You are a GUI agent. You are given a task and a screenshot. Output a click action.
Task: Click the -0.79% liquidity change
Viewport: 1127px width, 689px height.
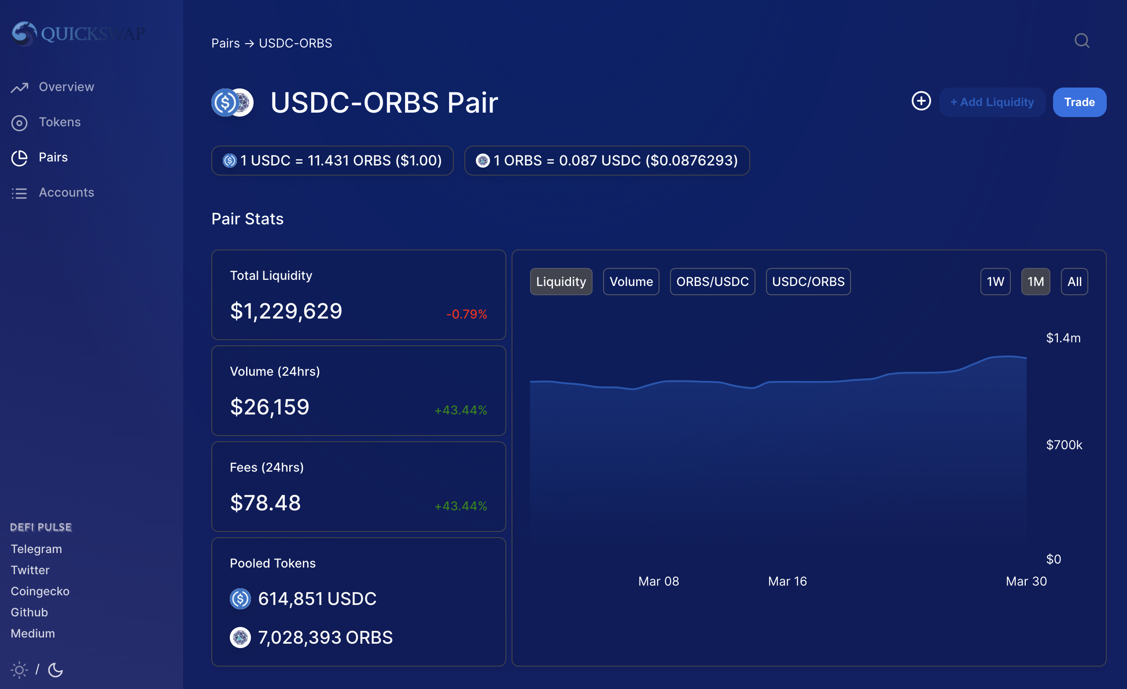(x=467, y=314)
